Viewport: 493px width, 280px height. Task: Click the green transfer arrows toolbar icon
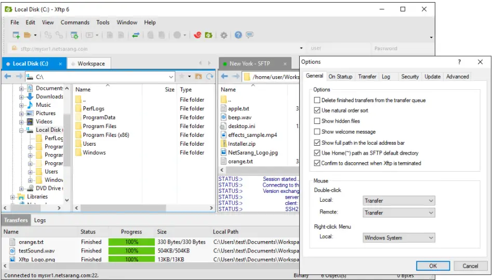point(136,35)
